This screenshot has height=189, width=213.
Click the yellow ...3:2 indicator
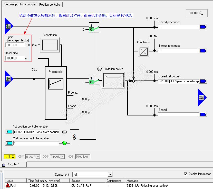click(10, 157)
